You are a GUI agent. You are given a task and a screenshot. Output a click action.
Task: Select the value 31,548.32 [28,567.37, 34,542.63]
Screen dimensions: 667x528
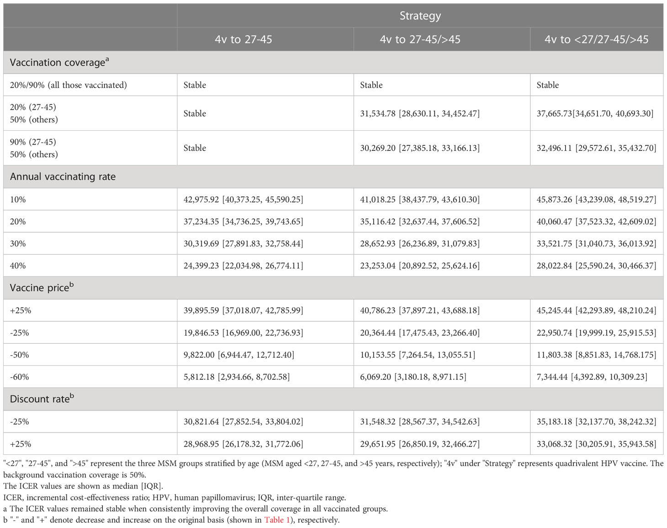click(x=420, y=421)
